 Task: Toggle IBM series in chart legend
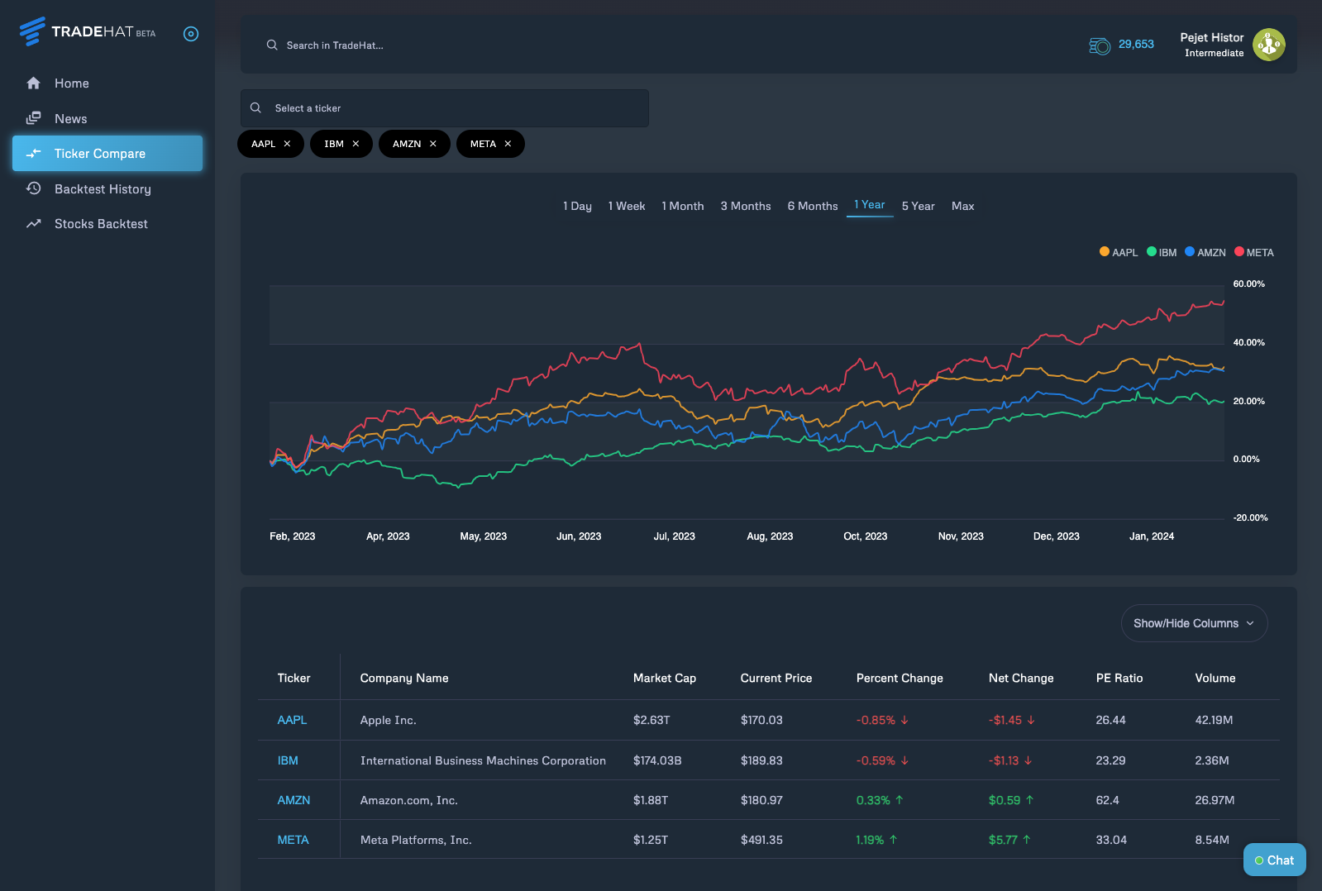pos(1162,252)
